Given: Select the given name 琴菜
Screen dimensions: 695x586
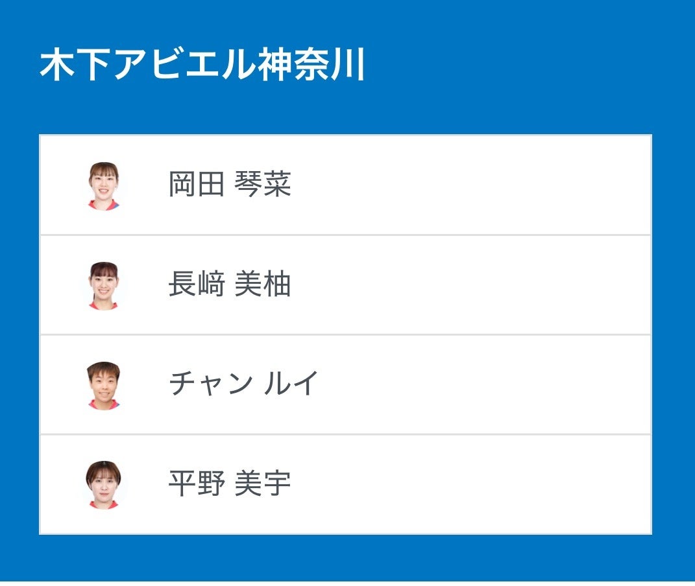Looking at the screenshot, I should (x=263, y=185).
